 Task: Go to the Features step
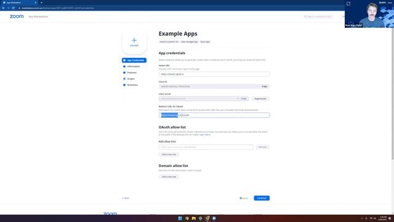click(x=132, y=73)
